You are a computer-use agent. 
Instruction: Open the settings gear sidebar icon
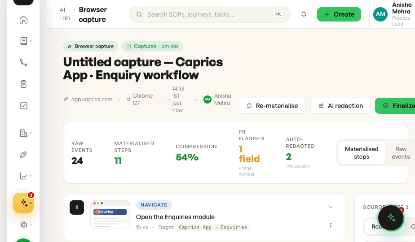point(23,225)
